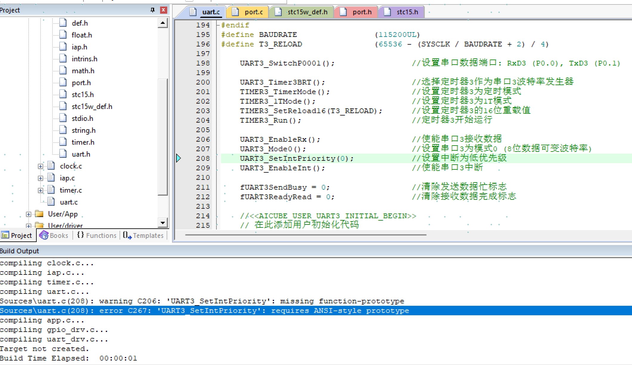
Task: Close the Project panel
Action: [x=163, y=10]
